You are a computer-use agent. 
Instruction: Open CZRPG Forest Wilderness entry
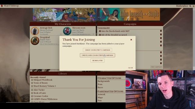coord(45,99)
